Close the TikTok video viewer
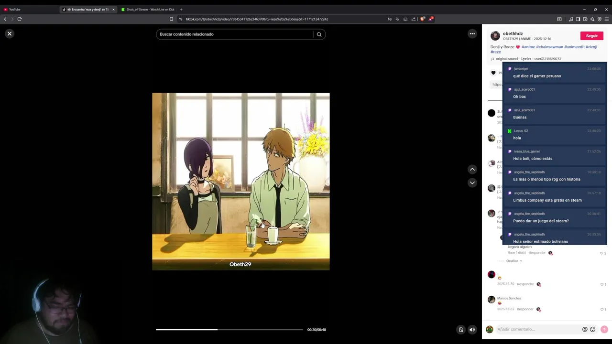Image resolution: width=612 pixels, height=344 pixels. pos(9,33)
